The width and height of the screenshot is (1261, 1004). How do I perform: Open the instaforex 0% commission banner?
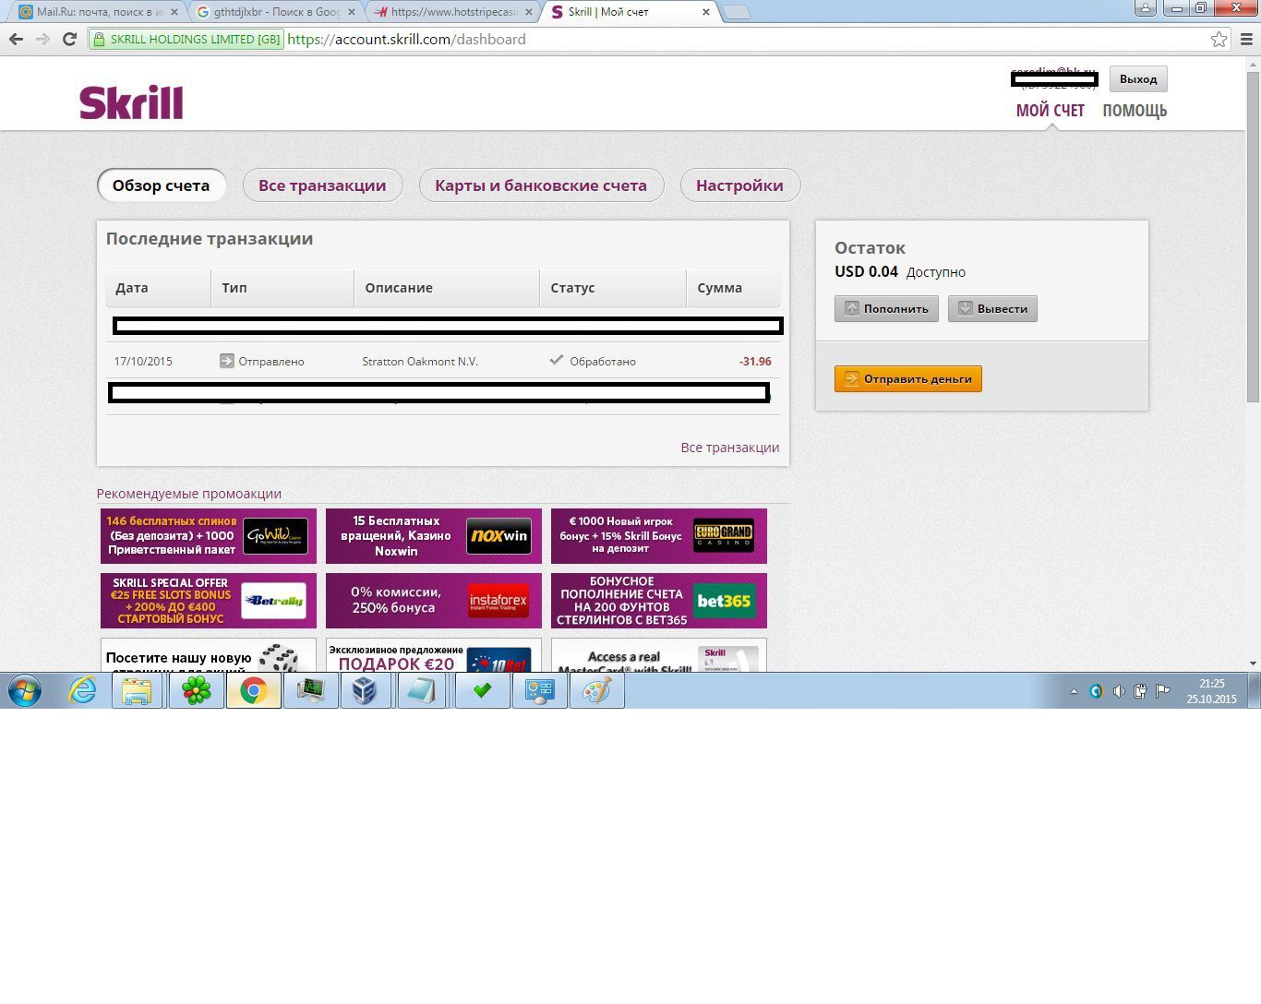coord(434,601)
